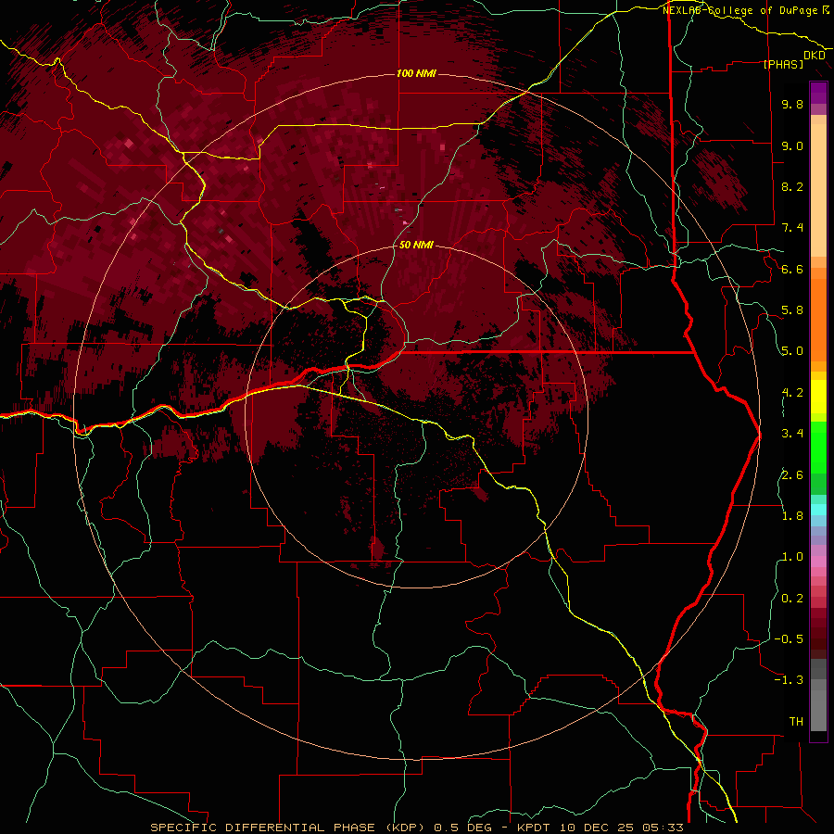Click the 9.8 value on color scale
Image resolution: width=834 pixels, height=834 pixels.
coord(792,104)
